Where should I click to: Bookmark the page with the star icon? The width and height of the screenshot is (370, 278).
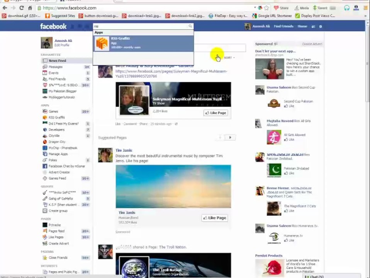(x=266, y=8)
